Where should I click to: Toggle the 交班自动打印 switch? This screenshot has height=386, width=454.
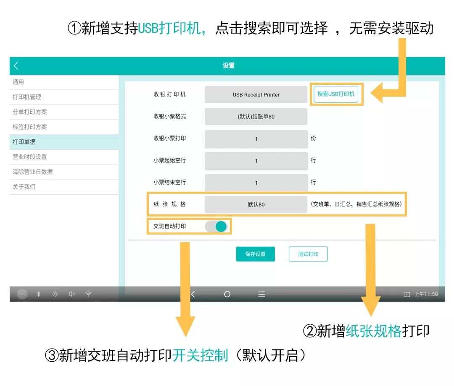pyautogui.click(x=216, y=227)
